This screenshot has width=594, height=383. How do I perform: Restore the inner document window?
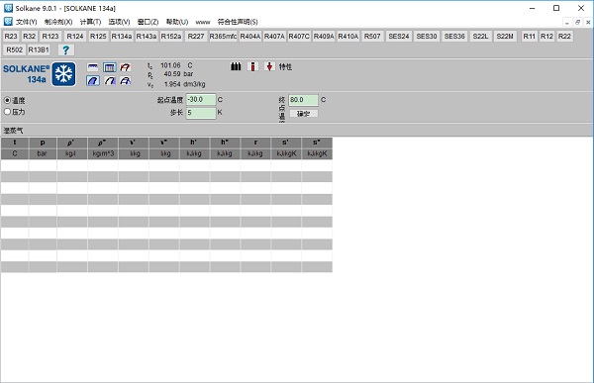[578, 23]
